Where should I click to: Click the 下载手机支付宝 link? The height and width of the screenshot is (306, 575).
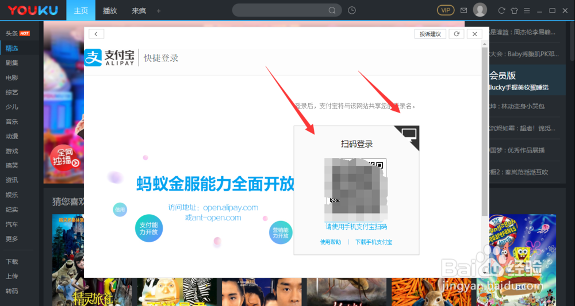pos(374,242)
